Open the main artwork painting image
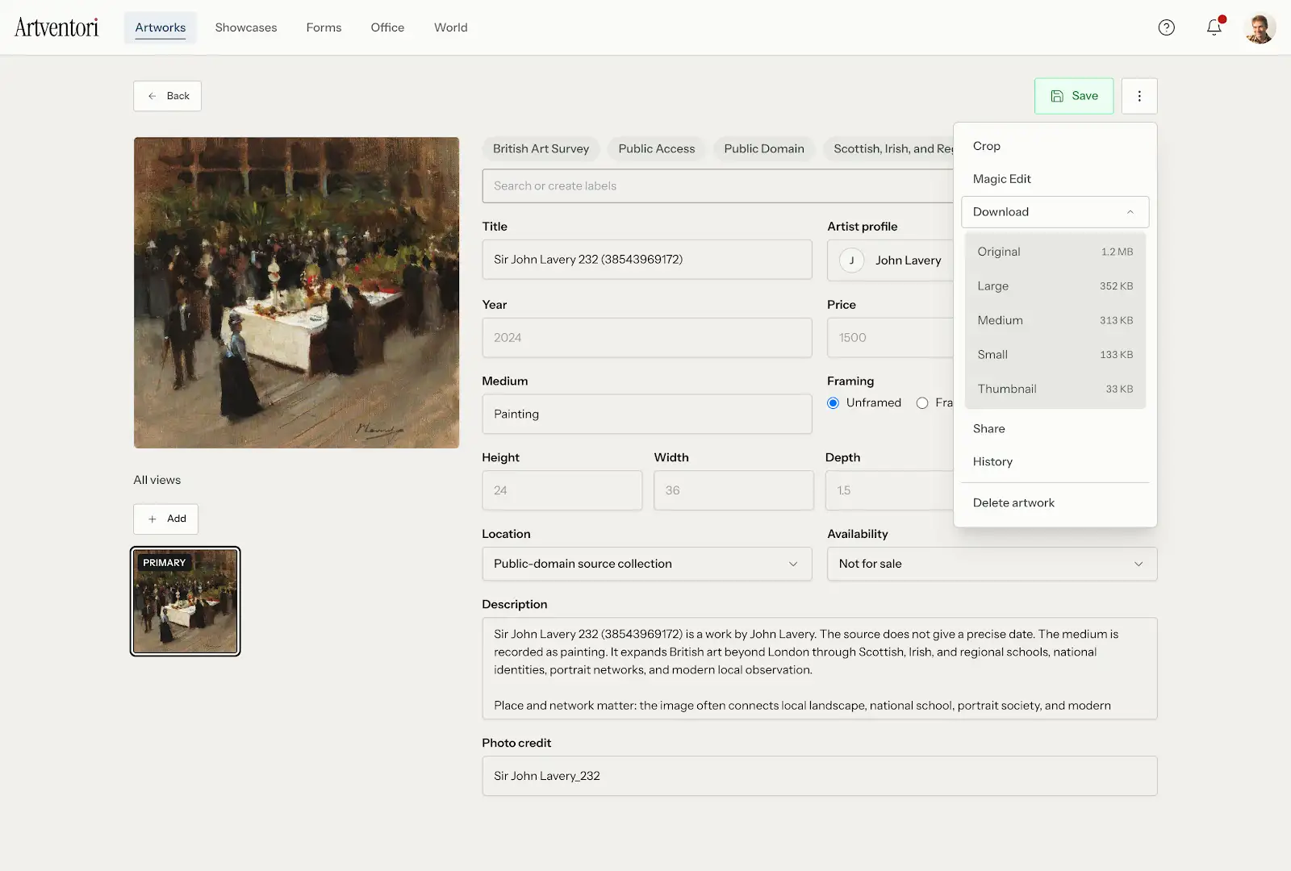The height and width of the screenshot is (871, 1291). click(296, 293)
